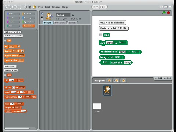Switch to full stage view mode
The height and width of the screenshot is (132, 176).
166,7
